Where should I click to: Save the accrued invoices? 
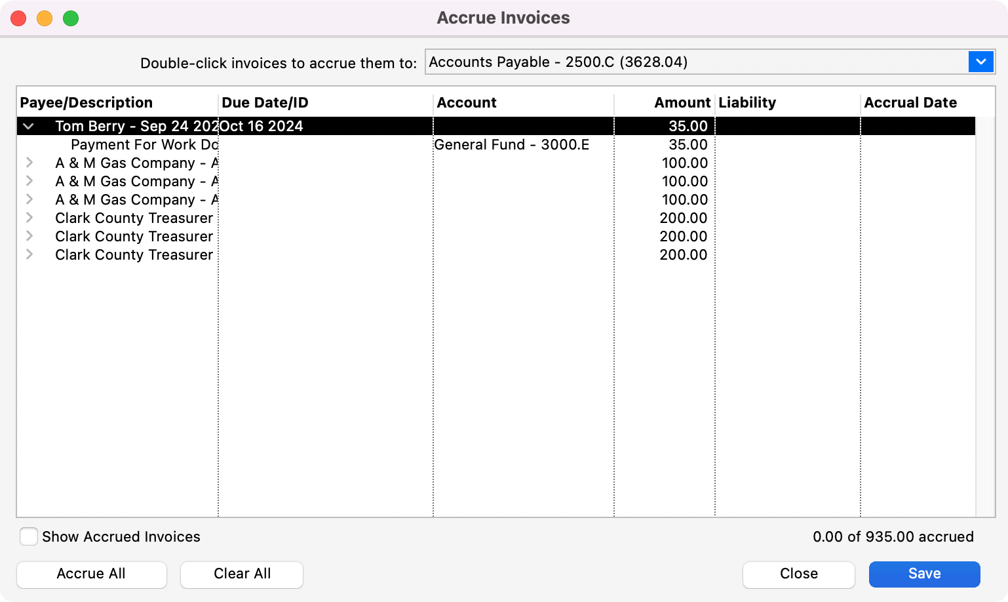(x=924, y=574)
